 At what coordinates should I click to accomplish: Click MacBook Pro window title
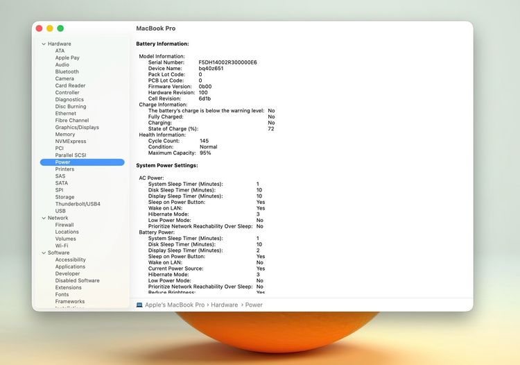pos(156,28)
